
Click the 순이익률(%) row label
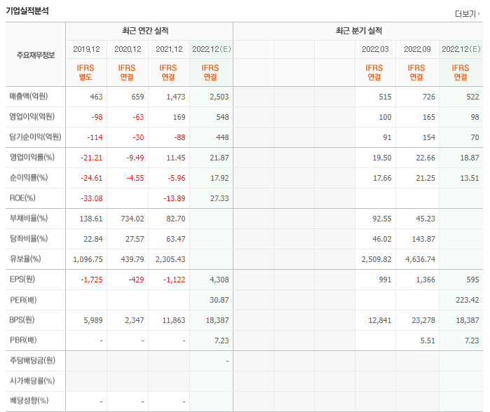(29, 177)
